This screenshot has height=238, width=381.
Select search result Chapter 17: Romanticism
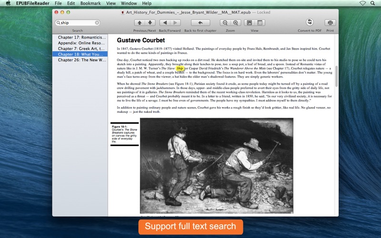pos(80,38)
